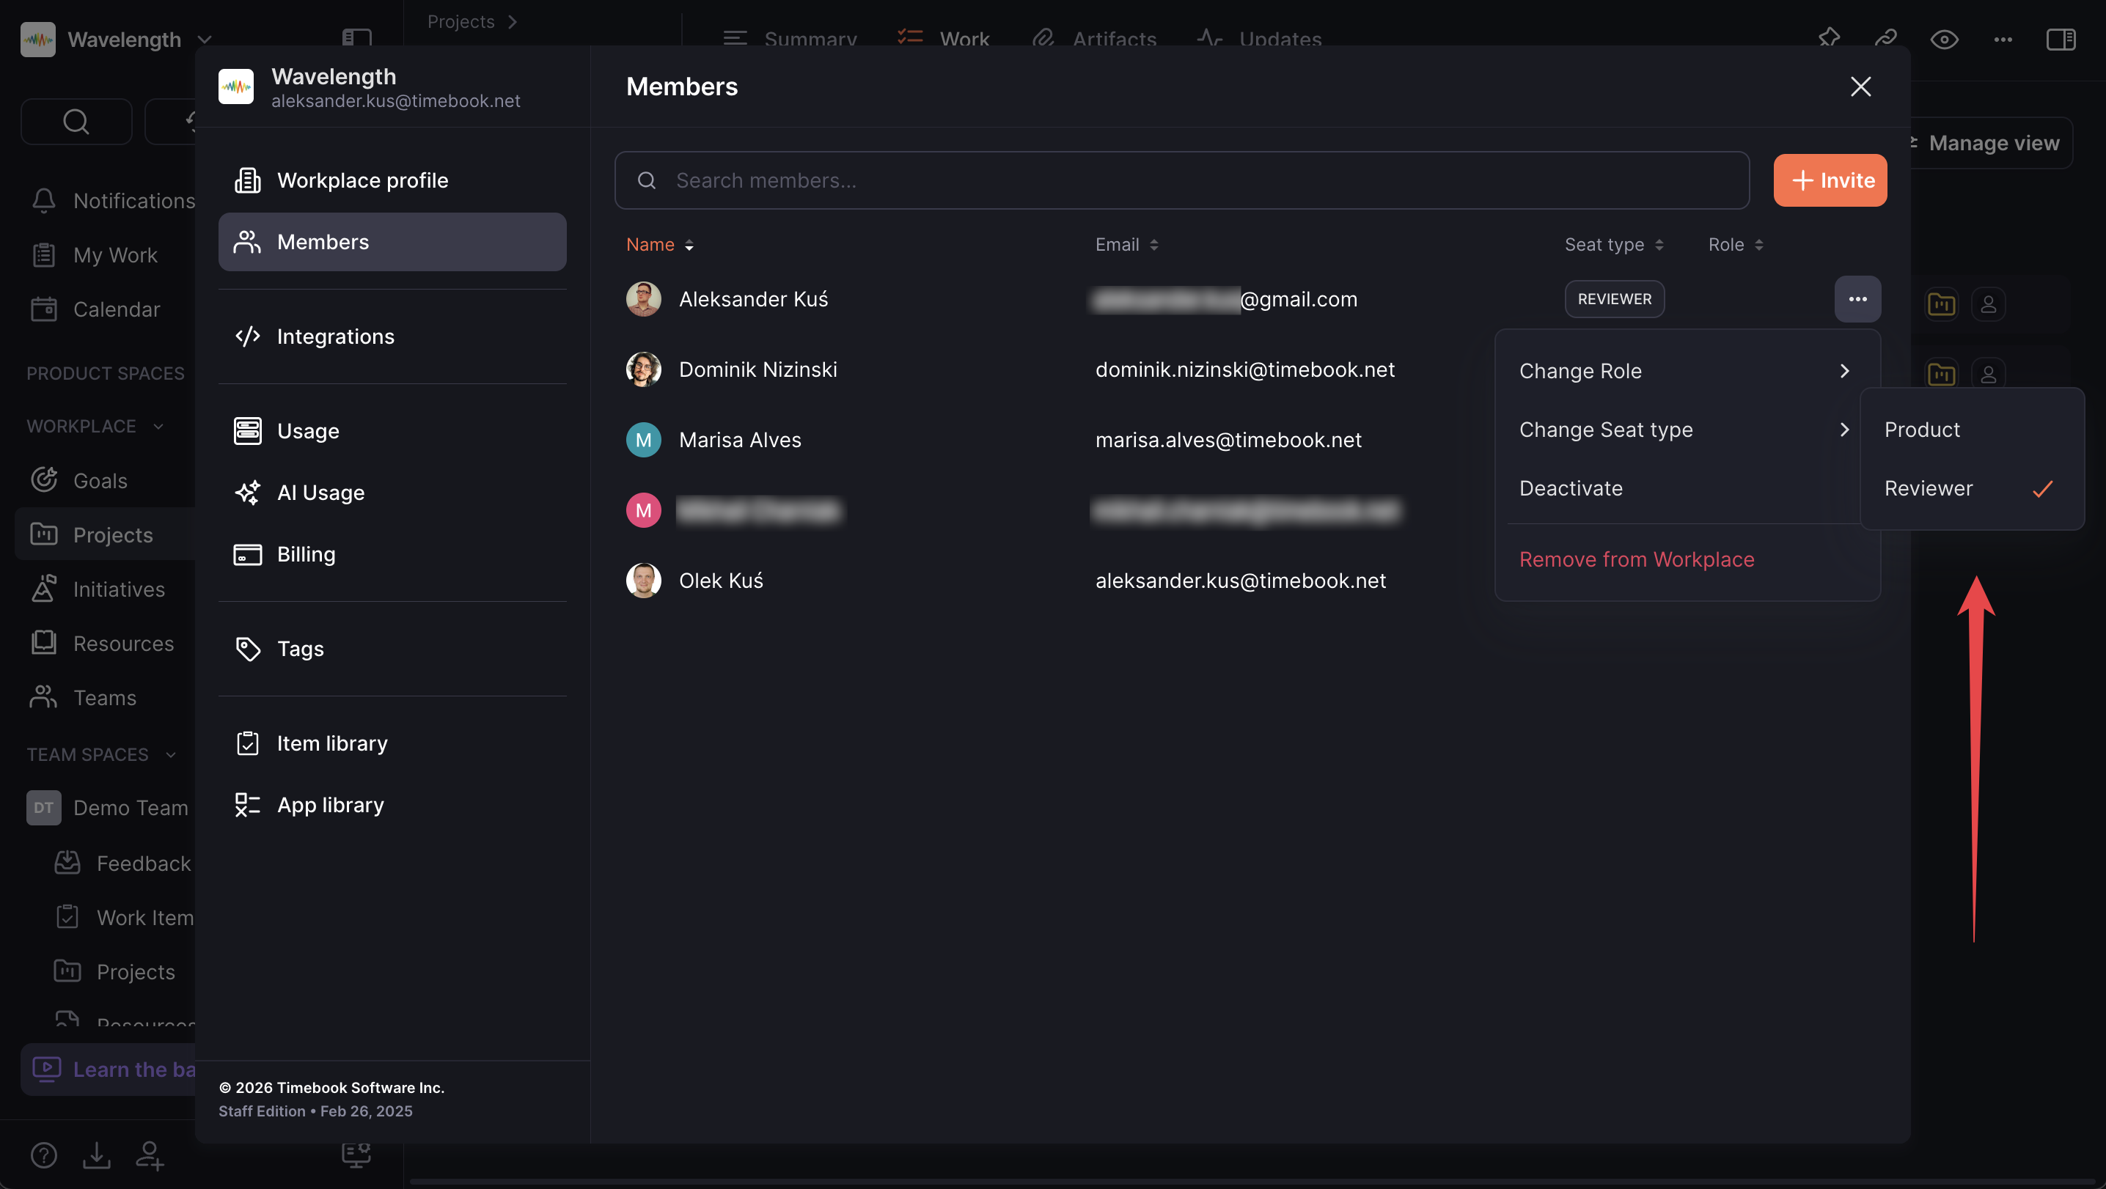
Task: Click the download icon in bottom bar
Action: coord(97,1155)
